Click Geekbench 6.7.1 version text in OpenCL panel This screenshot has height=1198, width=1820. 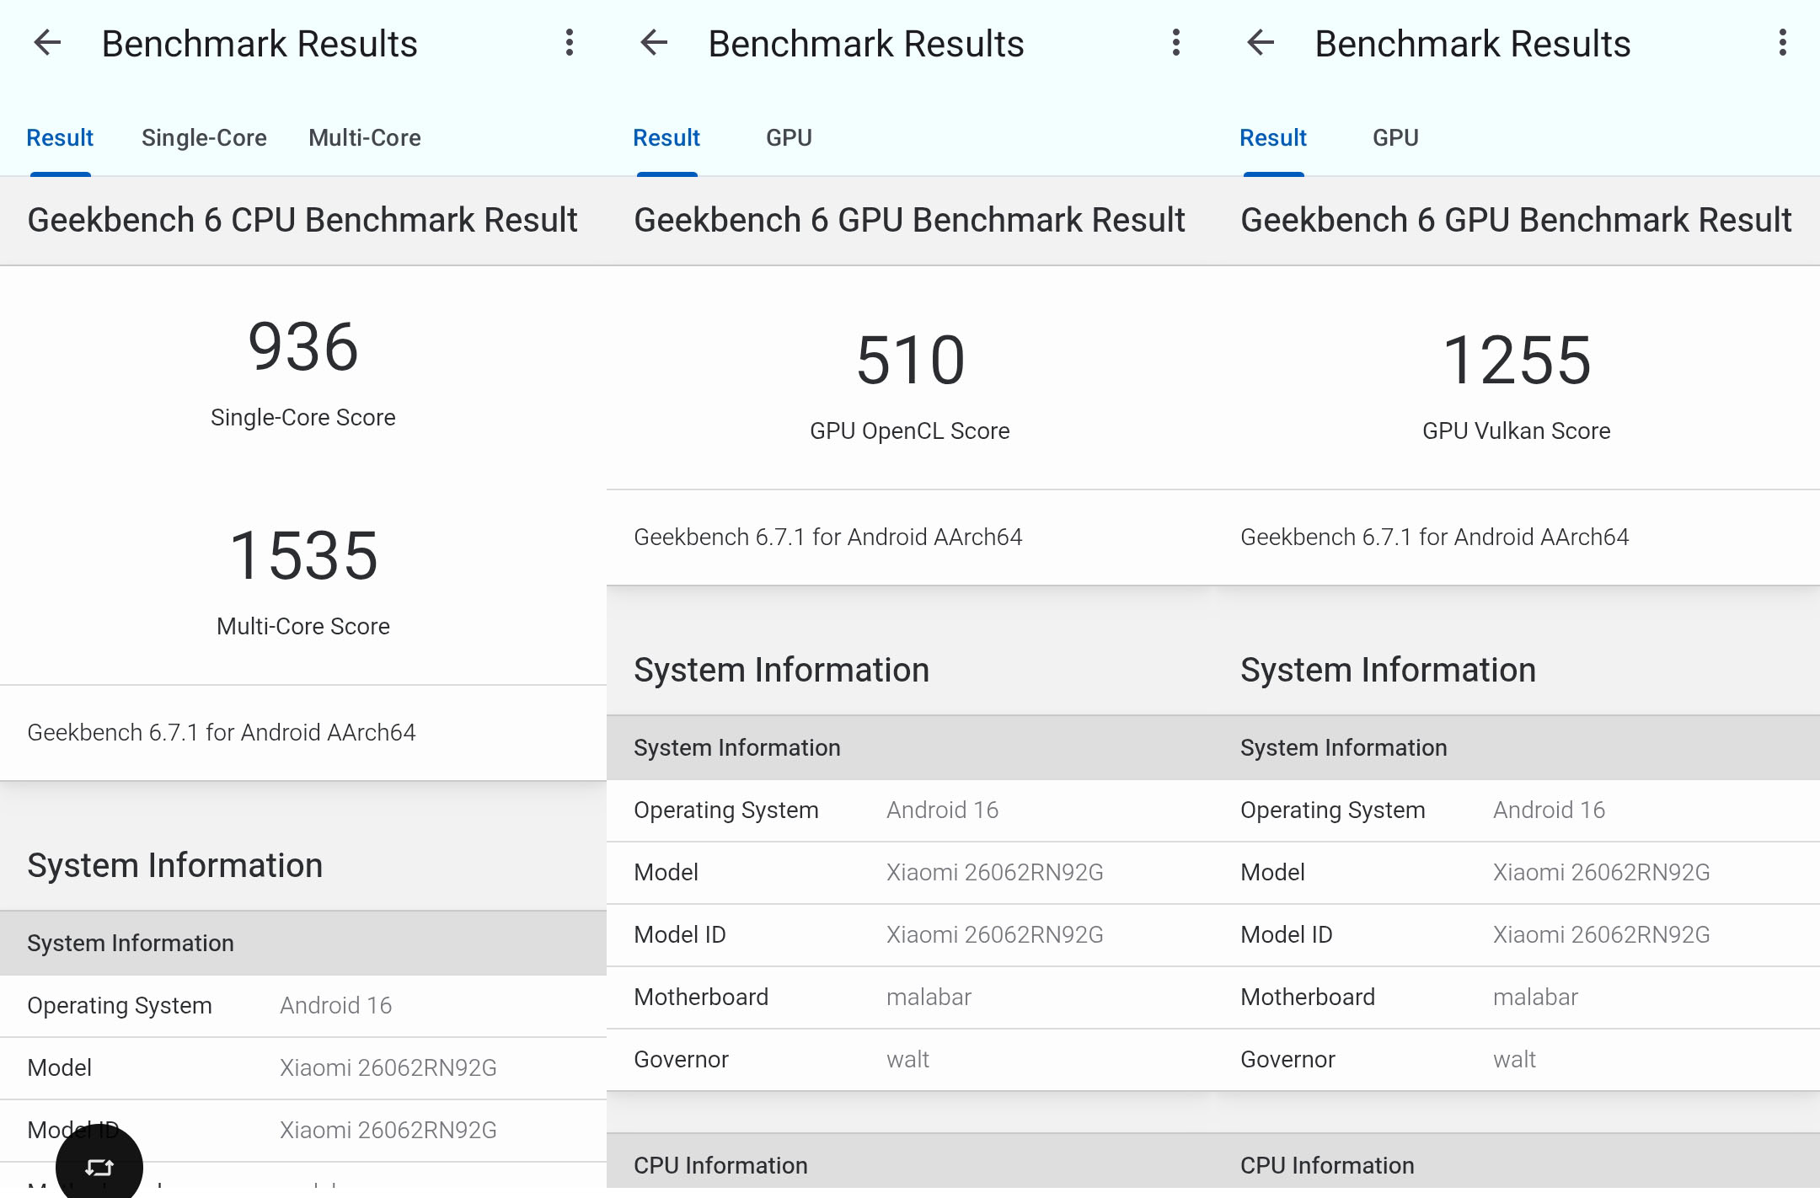click(828, 537)
